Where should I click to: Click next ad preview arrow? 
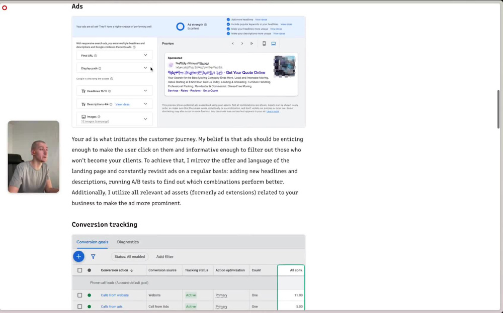[242, 44]
